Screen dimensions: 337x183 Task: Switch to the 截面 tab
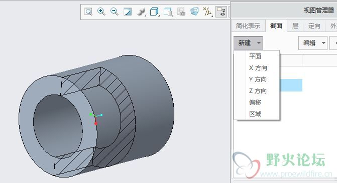click(x=276, y=26)
